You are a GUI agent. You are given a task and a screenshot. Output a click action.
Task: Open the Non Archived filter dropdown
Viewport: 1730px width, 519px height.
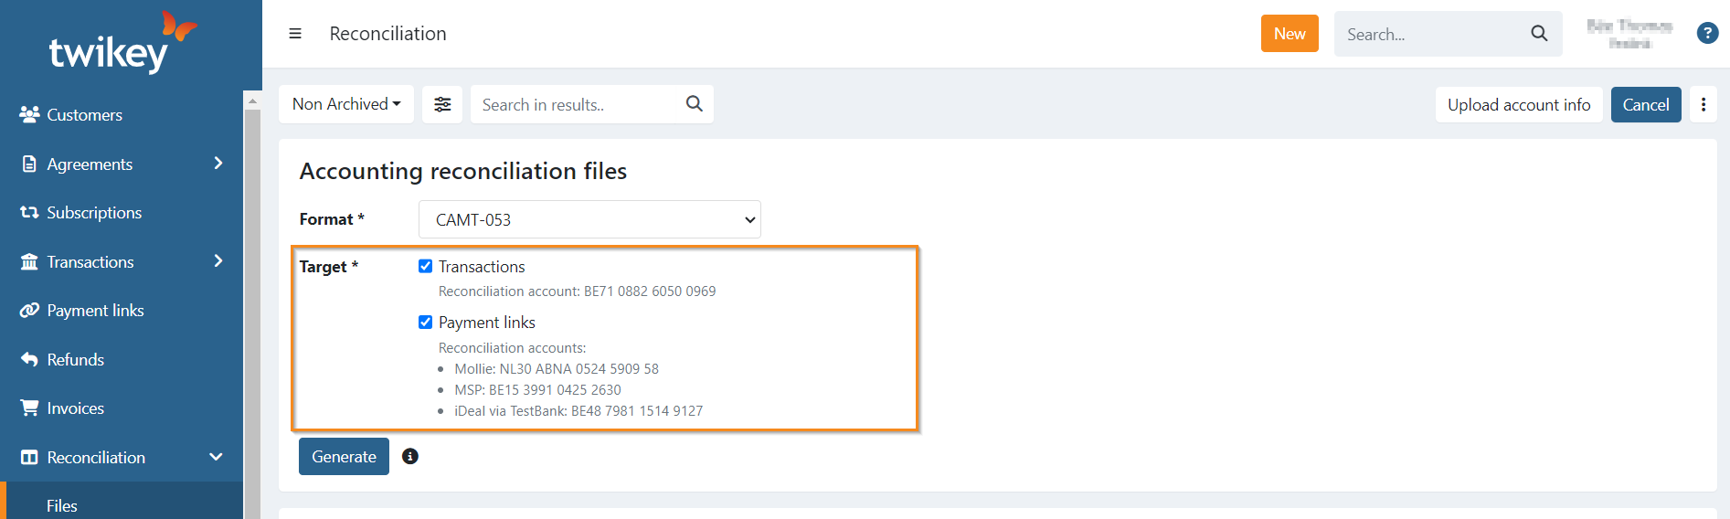346,104
